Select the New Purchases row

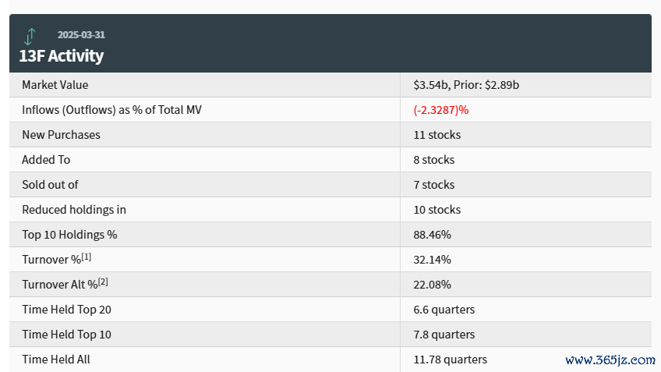pos(330,135)
